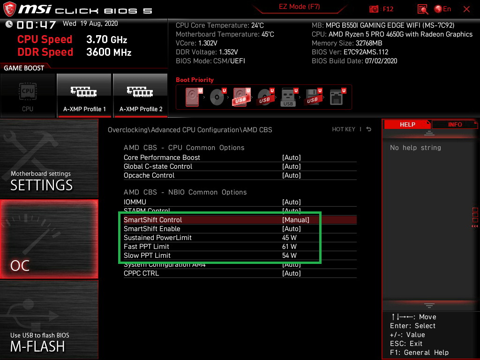
Task: Switch to the HELP tab
Action: (x=407, y=125)
